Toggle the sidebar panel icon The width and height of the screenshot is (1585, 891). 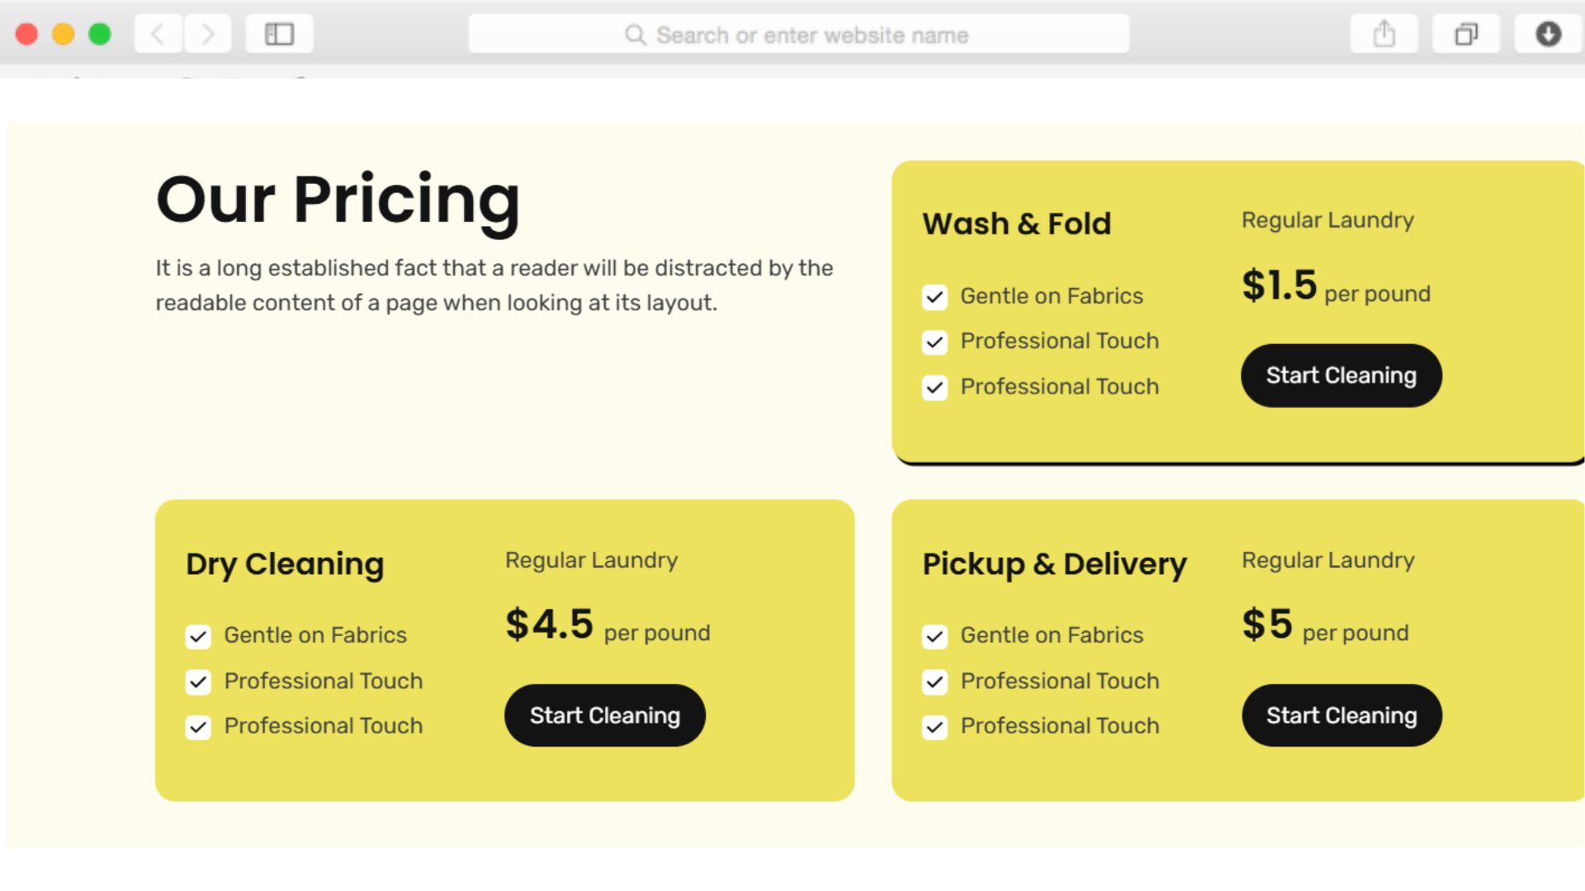279,35
